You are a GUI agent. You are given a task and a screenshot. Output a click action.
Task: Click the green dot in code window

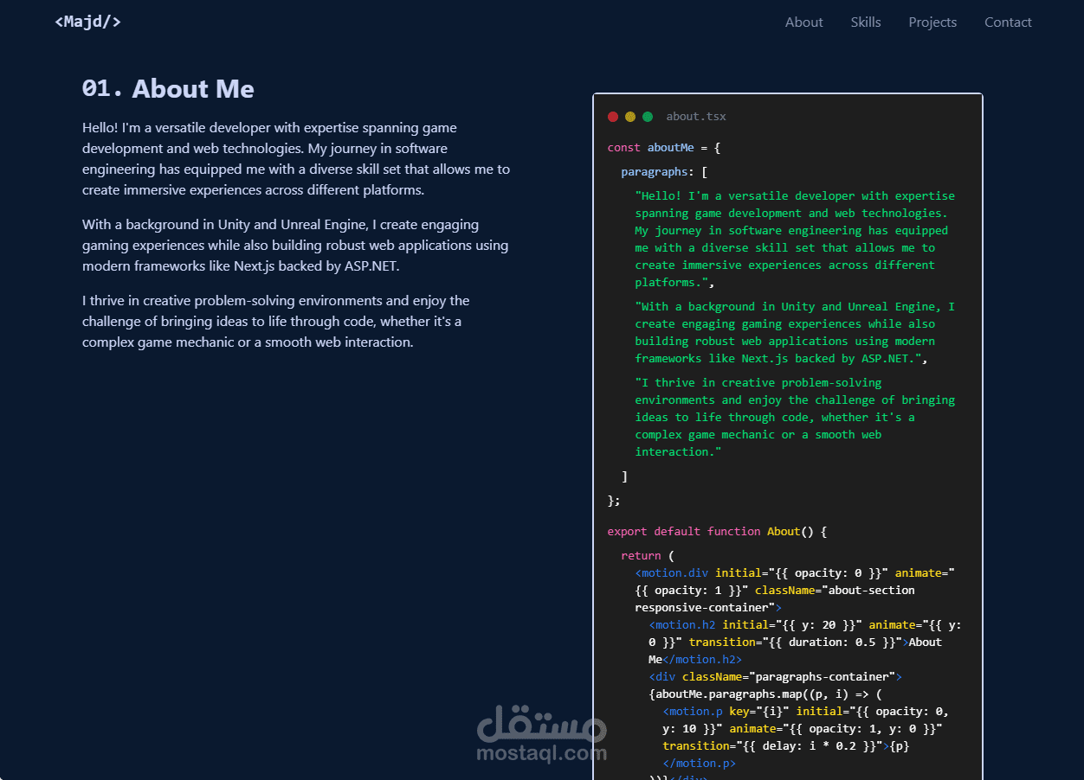[648, 117]
